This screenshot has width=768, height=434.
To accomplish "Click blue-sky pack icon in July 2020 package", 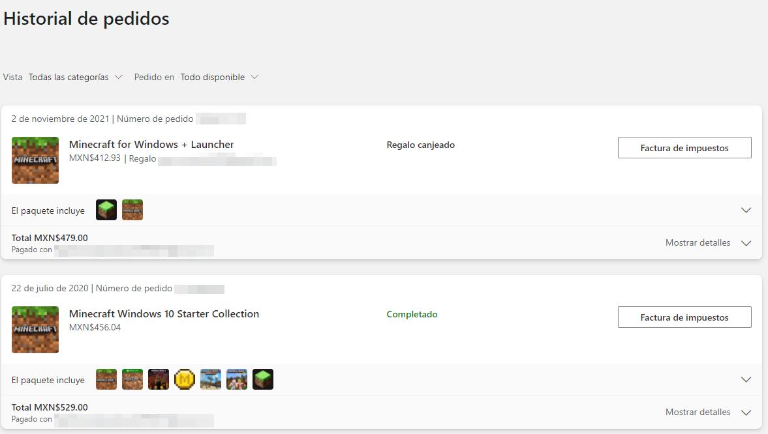I will coord(211,379).
